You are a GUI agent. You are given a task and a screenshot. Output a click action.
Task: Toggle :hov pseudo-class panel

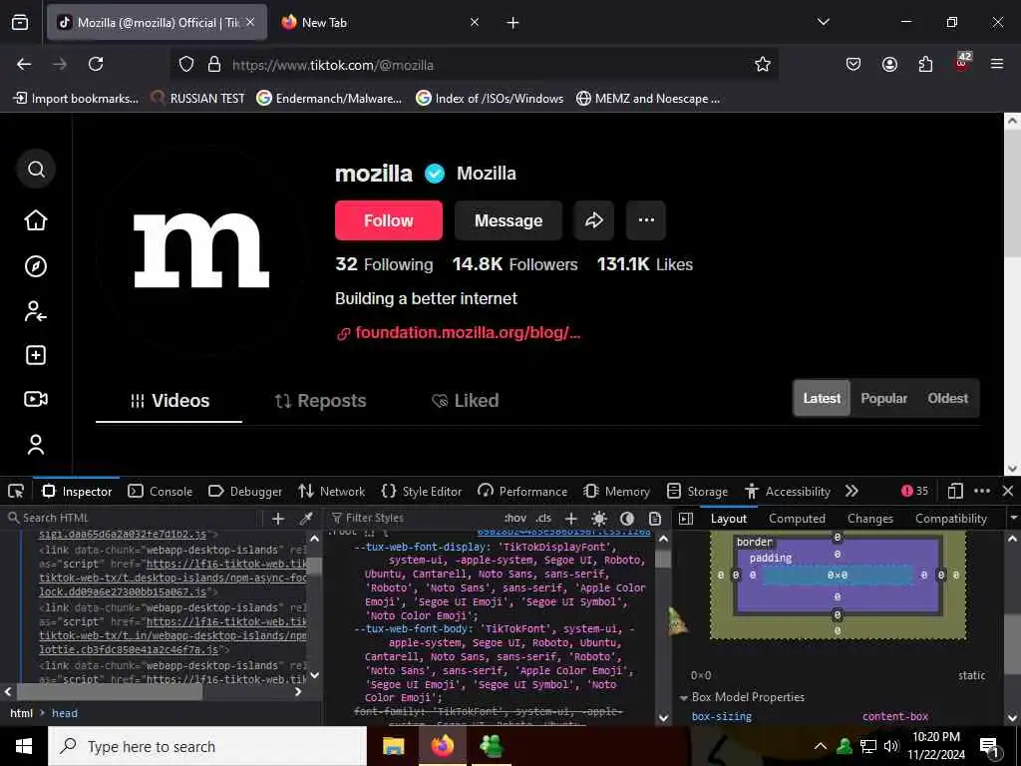pos(514,519)
